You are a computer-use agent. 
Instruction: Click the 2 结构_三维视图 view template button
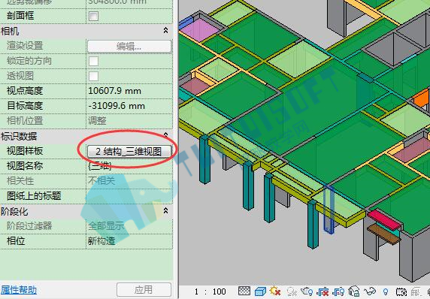click(x=129, y=151)
